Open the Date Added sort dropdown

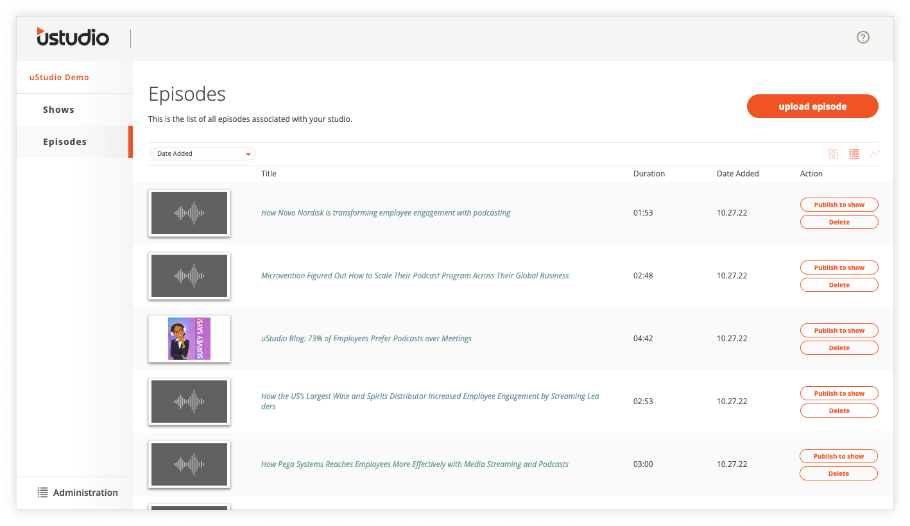click(203, 154)
